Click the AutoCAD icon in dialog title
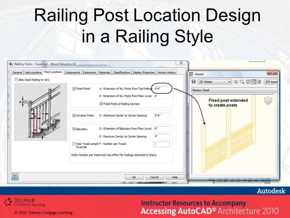This screenshot has width=290, height=218. 11,64
